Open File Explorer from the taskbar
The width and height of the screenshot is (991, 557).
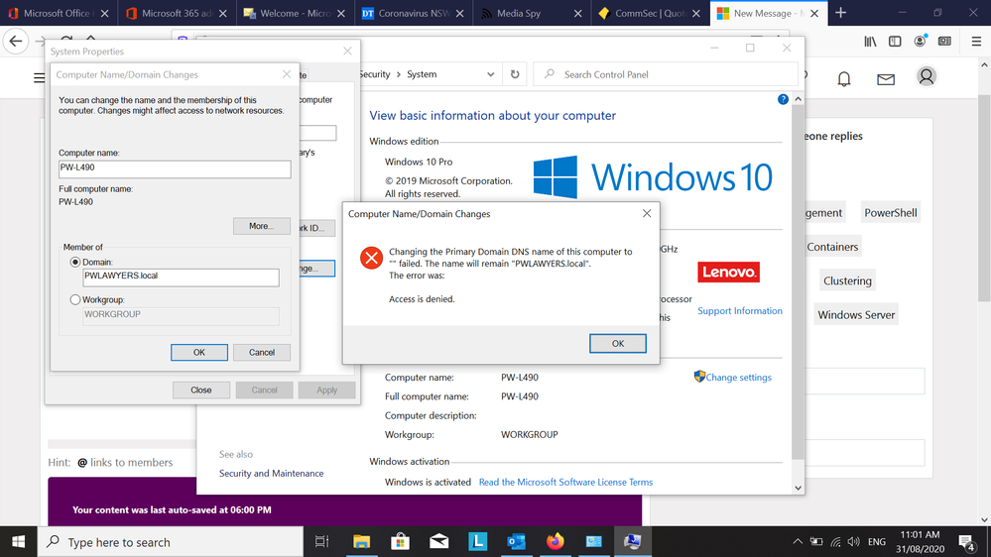(x=361, y=542)
